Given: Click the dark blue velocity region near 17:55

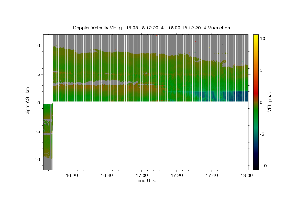Looking at the screenshot, I should click(238, 96).
